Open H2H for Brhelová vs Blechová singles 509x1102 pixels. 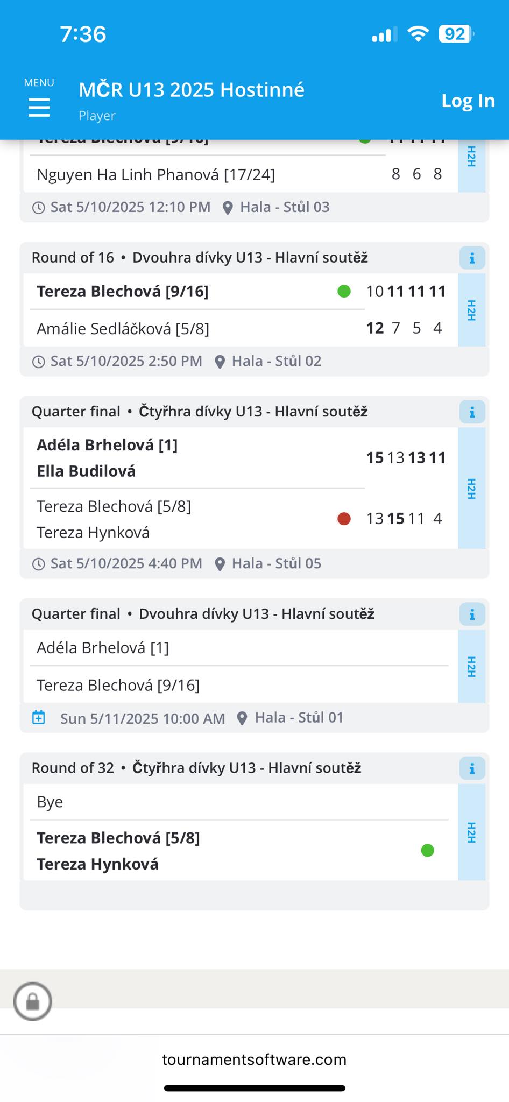tap(471, 667)
